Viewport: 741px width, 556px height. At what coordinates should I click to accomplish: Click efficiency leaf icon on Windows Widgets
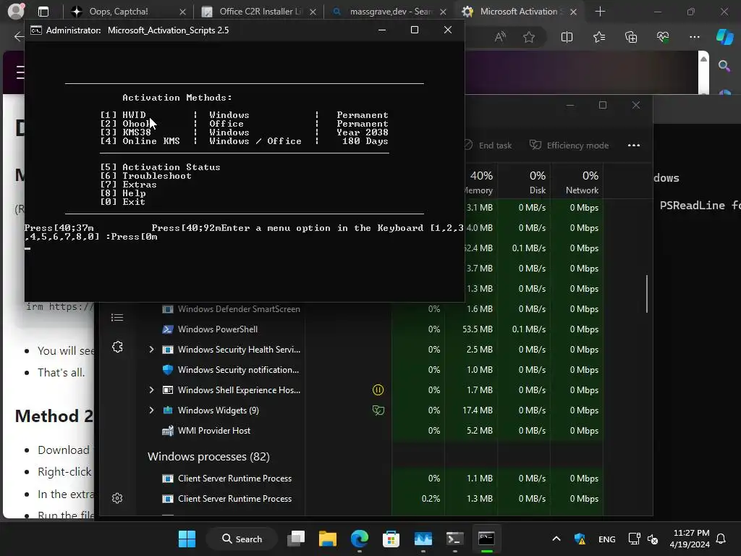[378, 410]
